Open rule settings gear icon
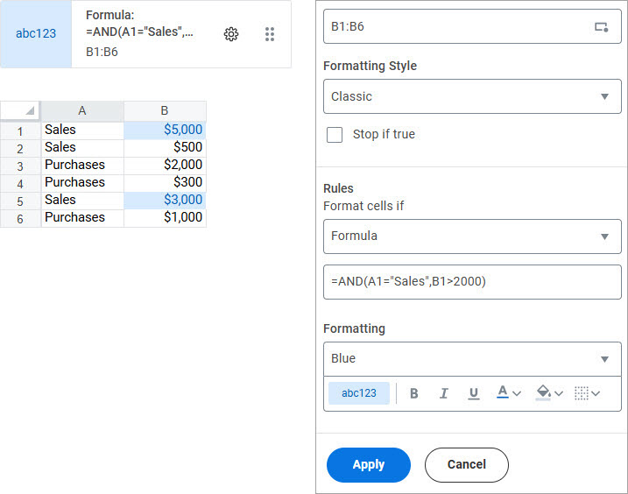 pyautogui.click(x=230, y=34)
